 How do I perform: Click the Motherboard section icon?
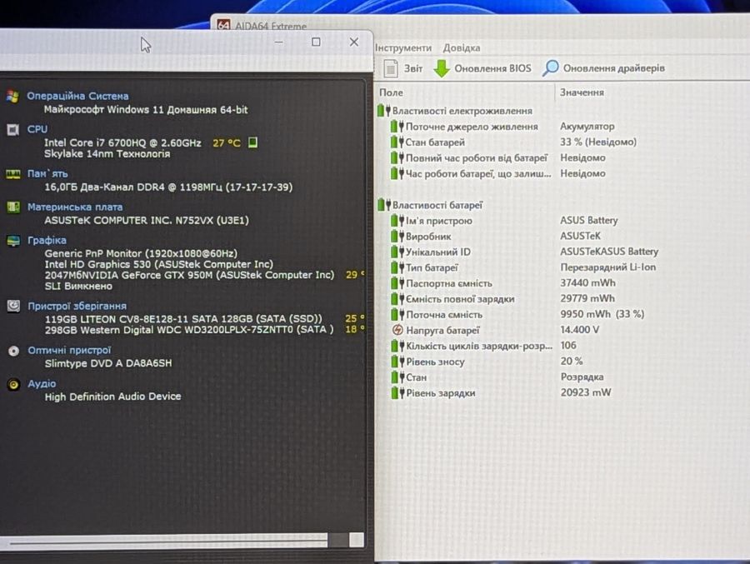[13, 207]
